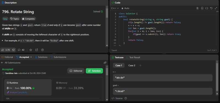The height and width of the screenshot is (103, 220).
Task: Click the Memory stats card
Action: click(77, 87)
